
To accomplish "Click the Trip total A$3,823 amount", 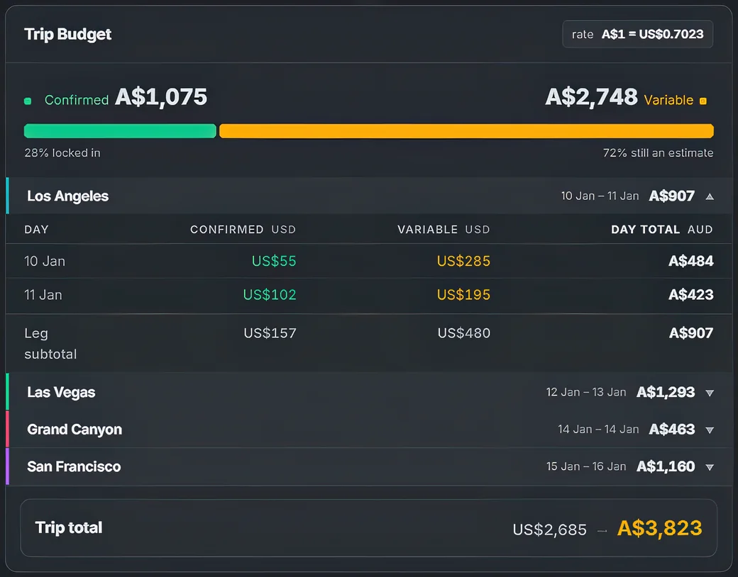I will pos(659,528).
